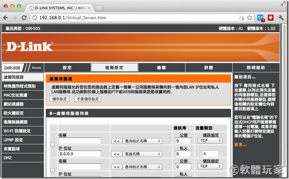Click first rule's 公眾 port field
The image size is (289, 179).
[183, 141]
